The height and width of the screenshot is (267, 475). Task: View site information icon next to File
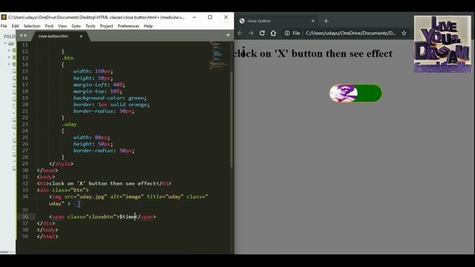tap(287, 33)
